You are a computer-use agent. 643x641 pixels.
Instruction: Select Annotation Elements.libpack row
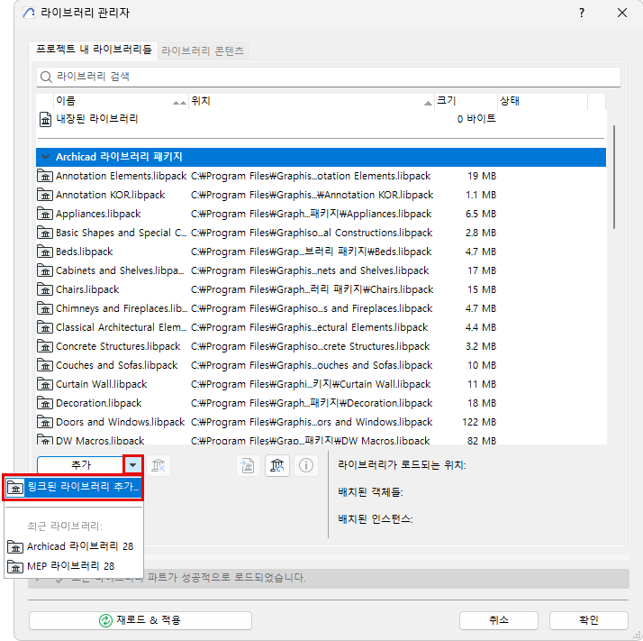click(321, 176)
